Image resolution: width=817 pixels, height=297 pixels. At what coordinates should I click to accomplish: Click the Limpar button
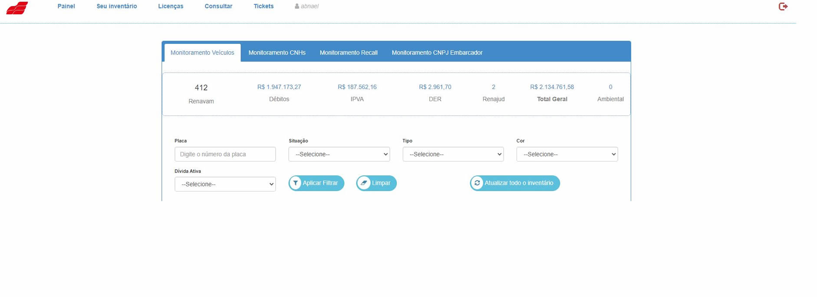coord(376,183)
